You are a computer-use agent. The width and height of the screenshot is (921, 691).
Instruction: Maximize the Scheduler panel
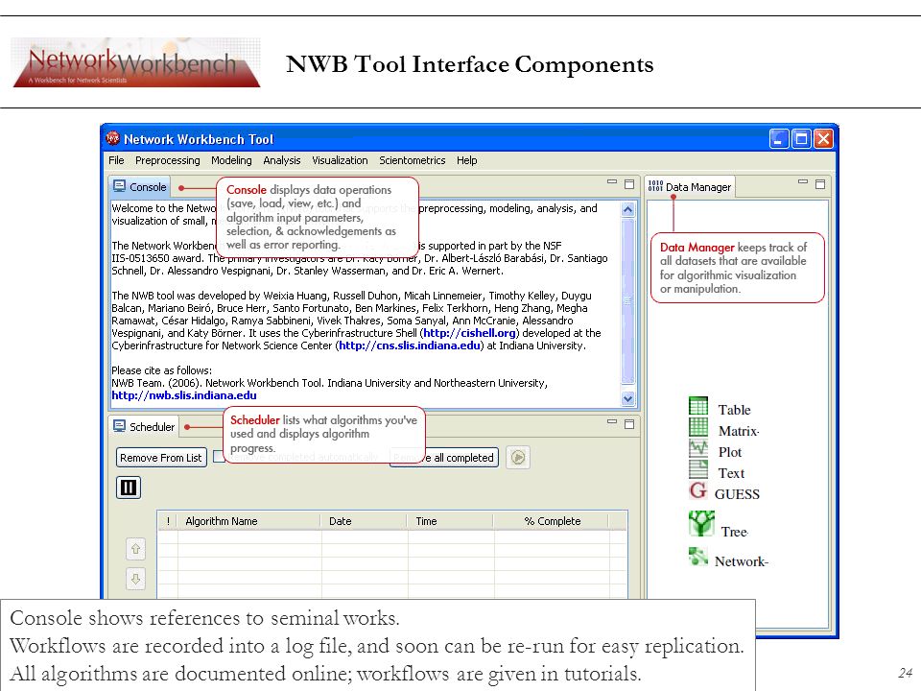click(629, 423)
